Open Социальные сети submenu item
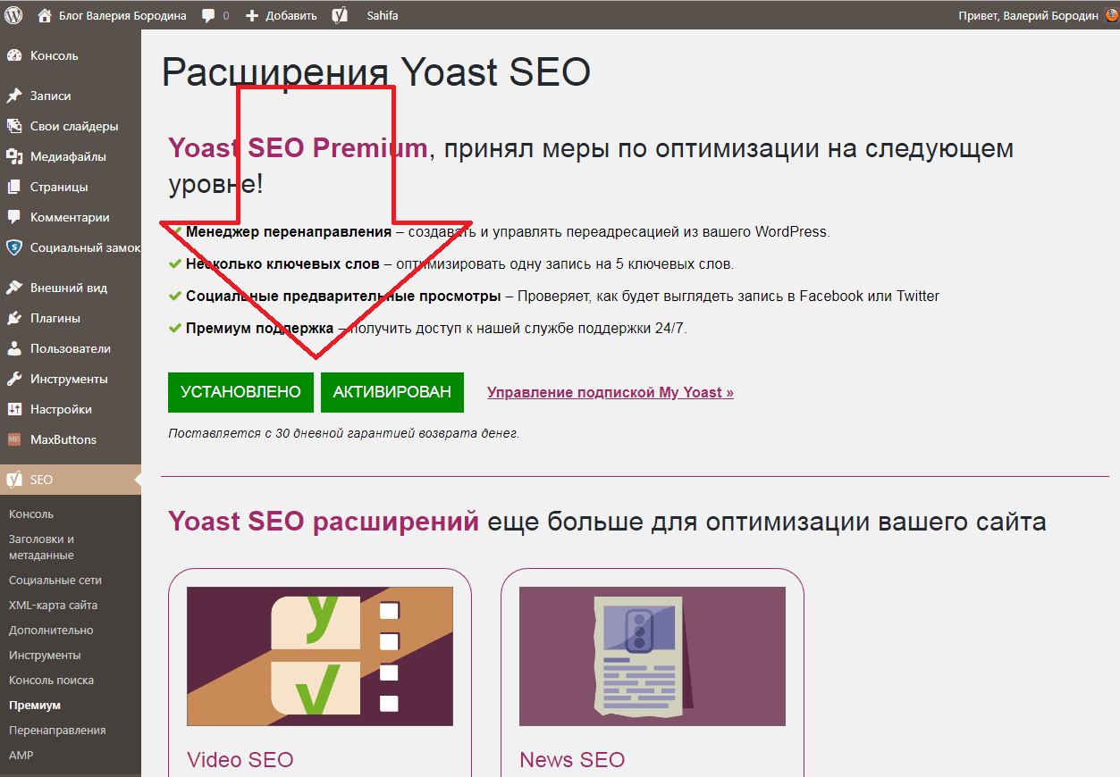The height and width of the screenshot is (777, 1120). coord(55,580)
